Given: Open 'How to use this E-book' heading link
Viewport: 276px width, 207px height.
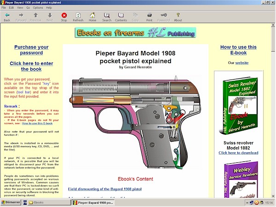Looking at the screenshot, I should 238,50.
